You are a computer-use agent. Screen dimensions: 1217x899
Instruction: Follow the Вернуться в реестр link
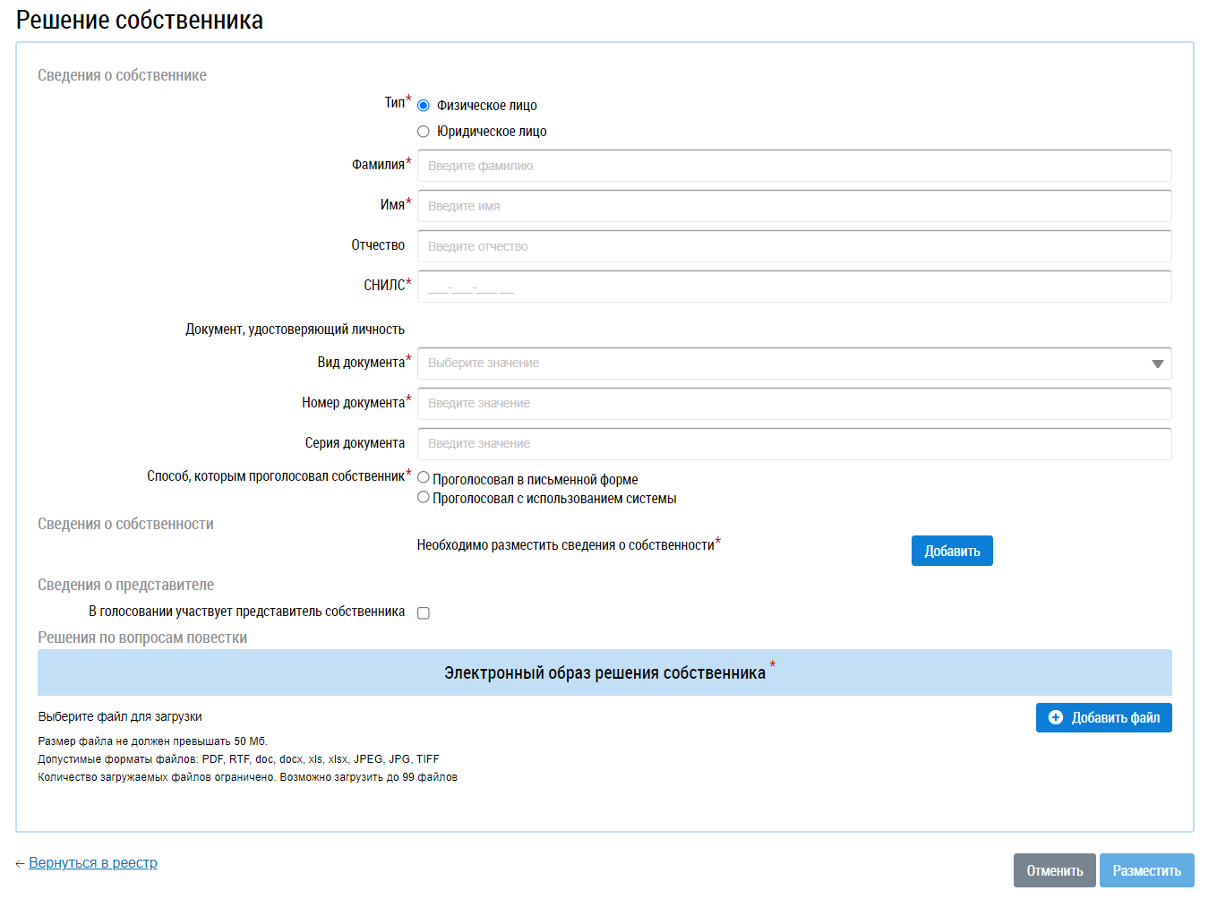tap(93, 863)
